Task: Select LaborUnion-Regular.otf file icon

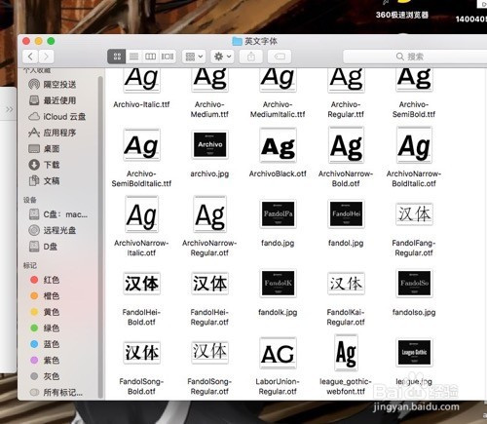Action: pos(278,353)
